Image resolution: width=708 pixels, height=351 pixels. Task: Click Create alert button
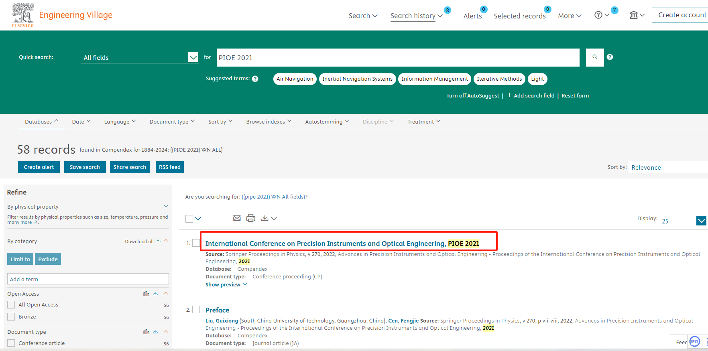(x=39, y=167)
